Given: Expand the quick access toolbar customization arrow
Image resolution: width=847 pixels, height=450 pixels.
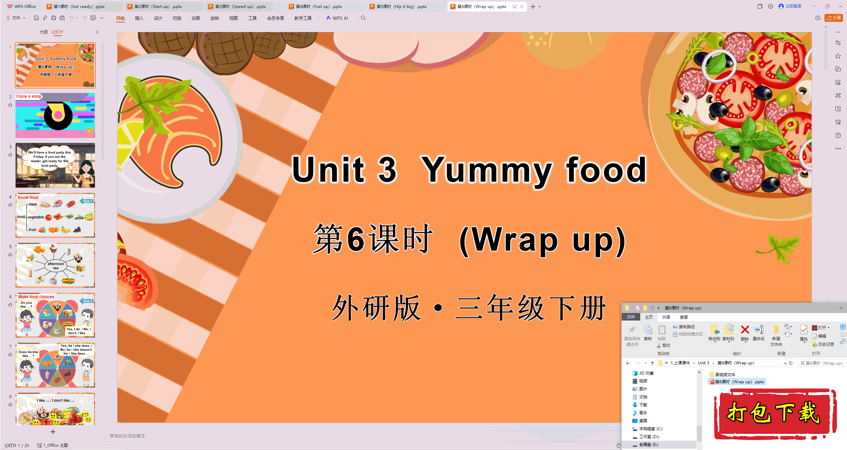Looking at the screenshot, I should (x=102, y=18).
